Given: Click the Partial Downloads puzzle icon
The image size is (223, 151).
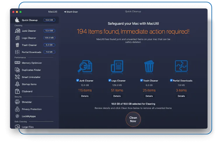Looking at the screenshot, I should click(x=181, y=66).
